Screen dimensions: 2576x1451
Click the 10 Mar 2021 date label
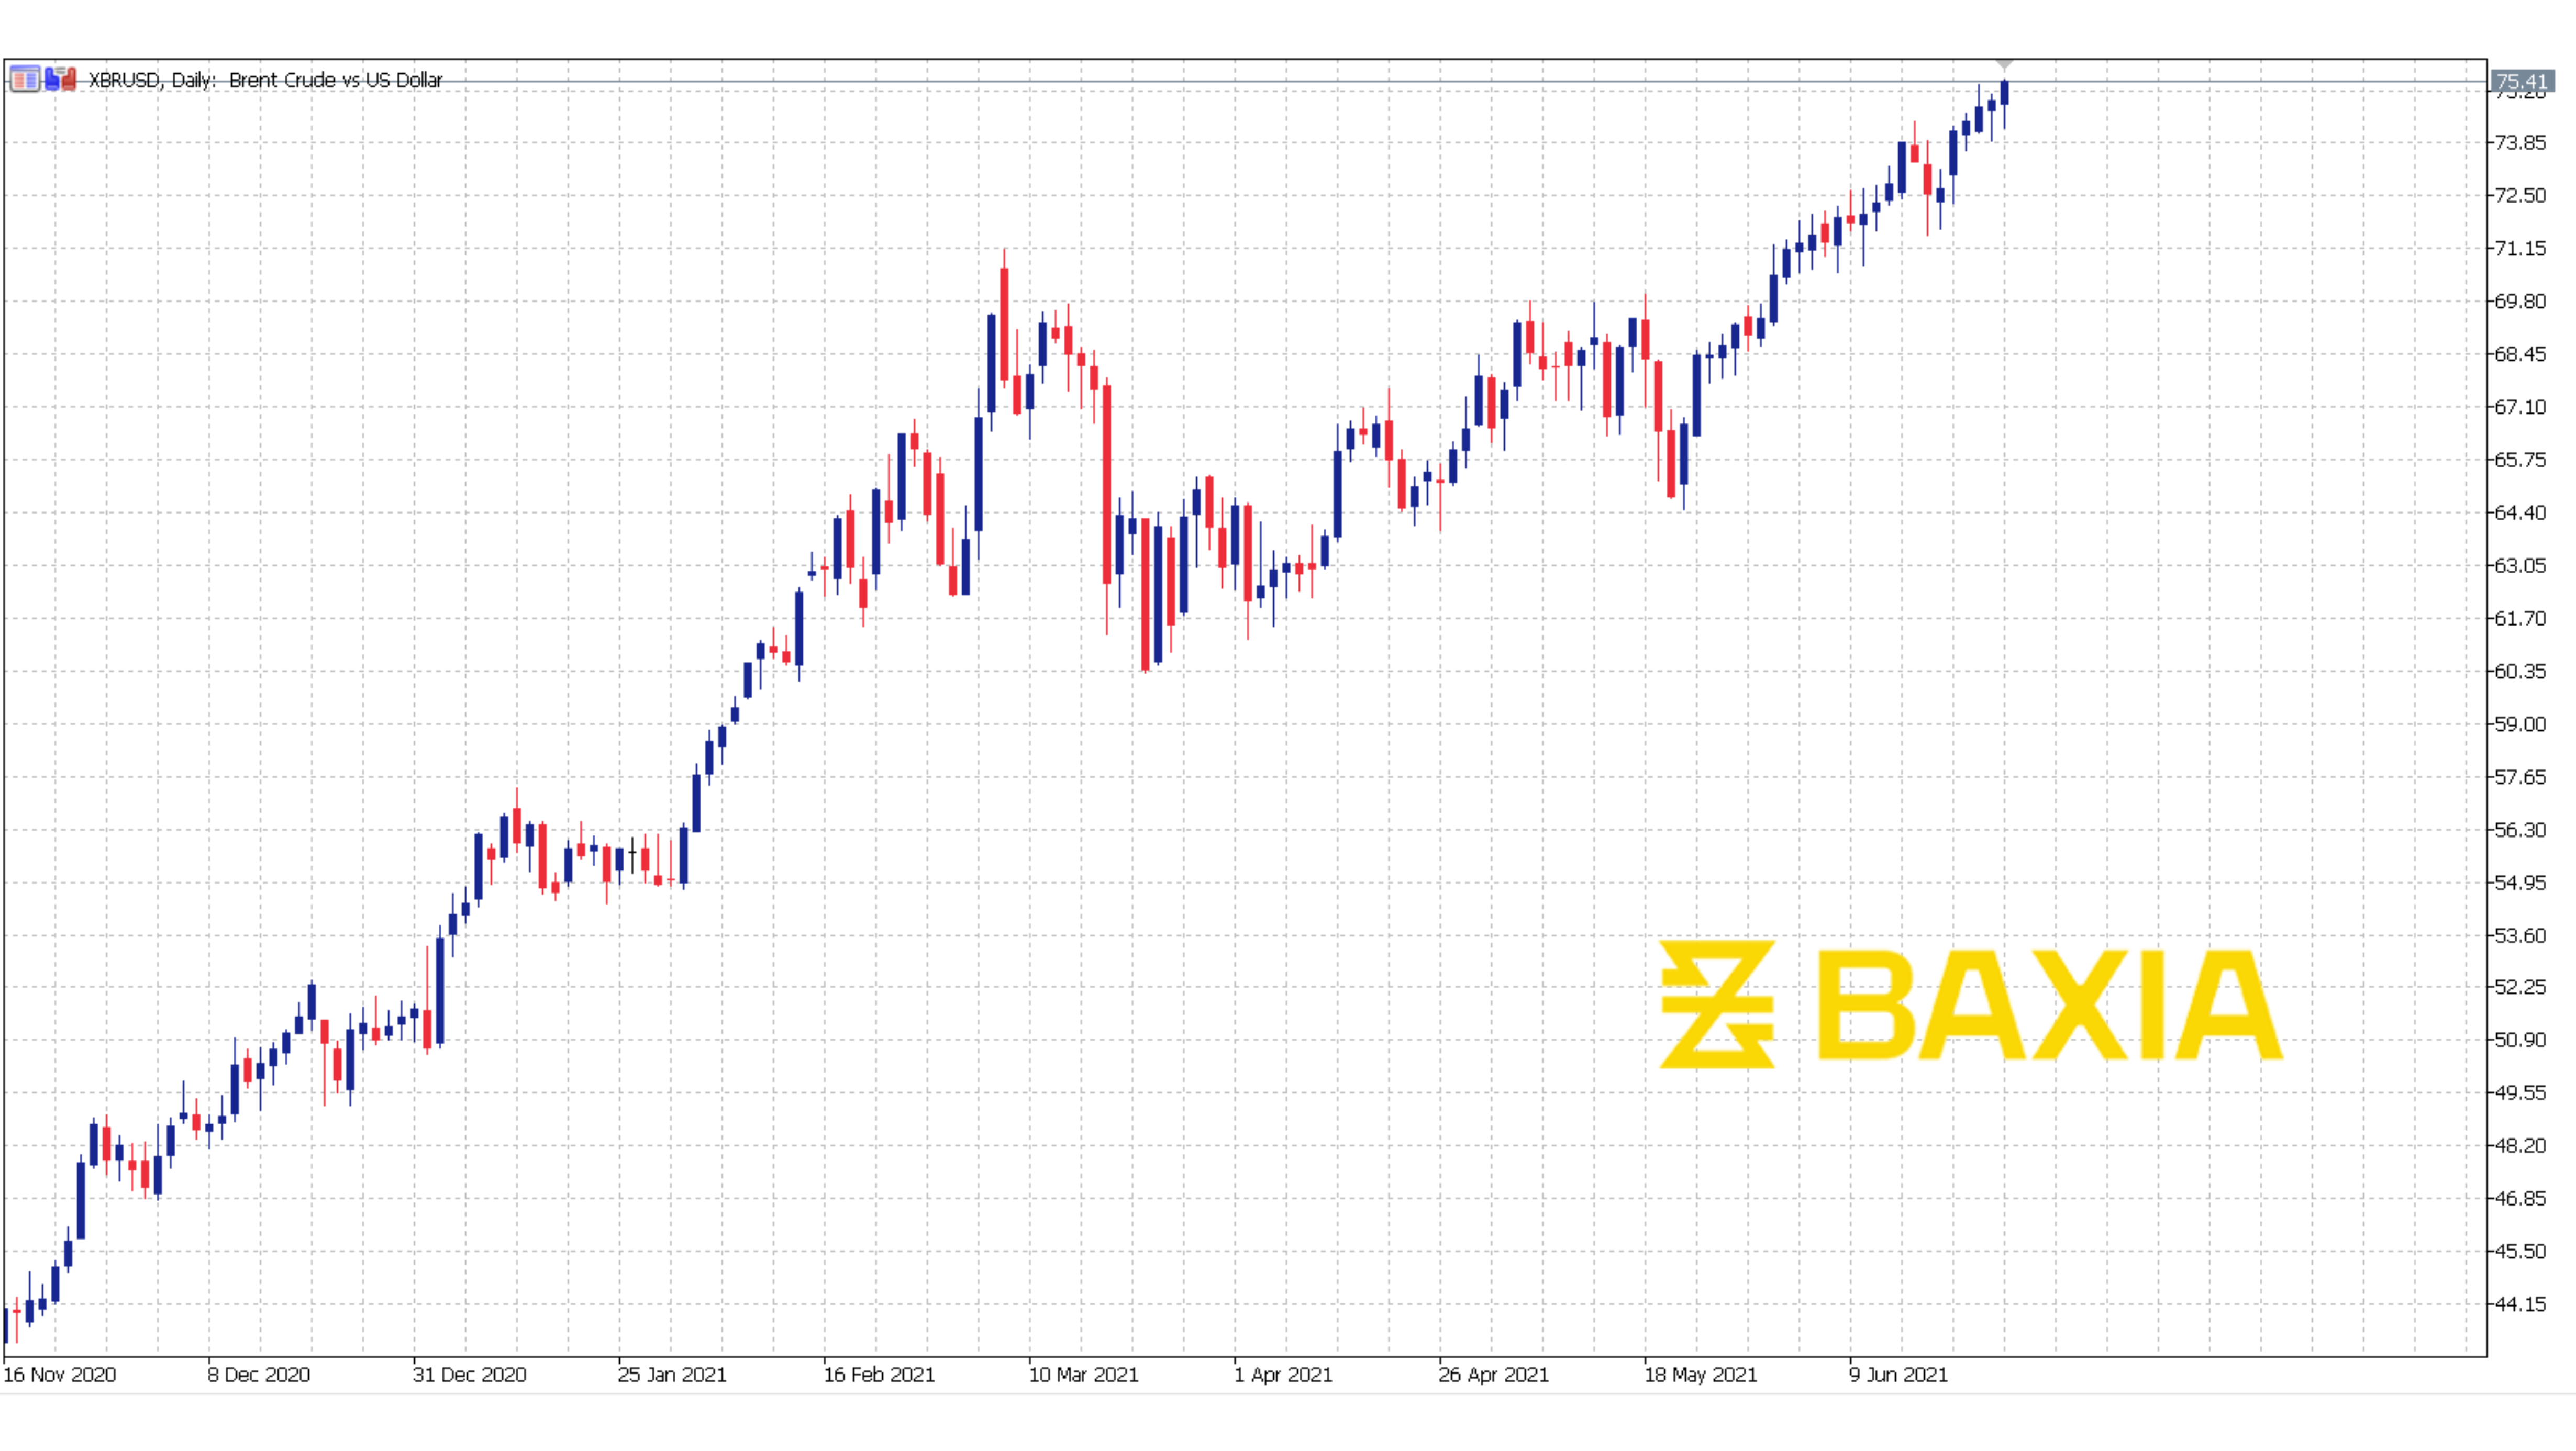pos(1084,1375)
